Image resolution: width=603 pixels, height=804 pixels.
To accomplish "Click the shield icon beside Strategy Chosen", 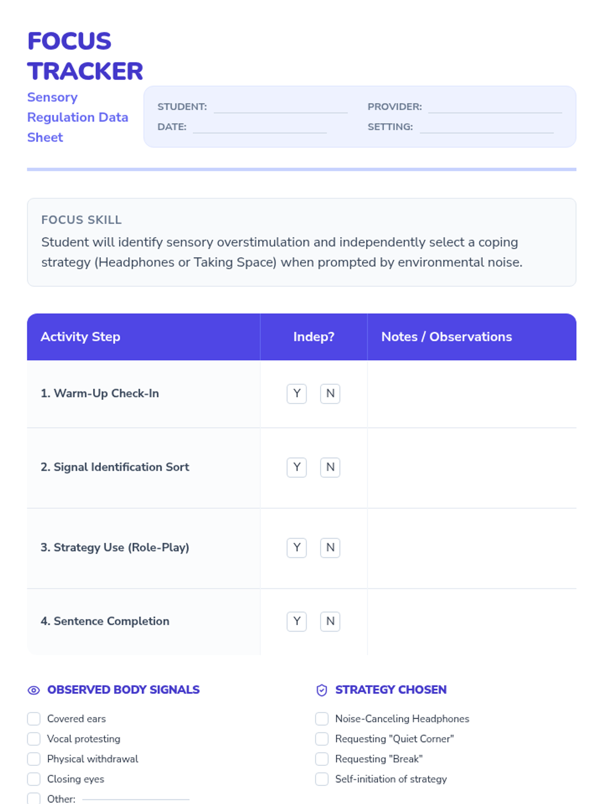I will click(x=322, y=690).
